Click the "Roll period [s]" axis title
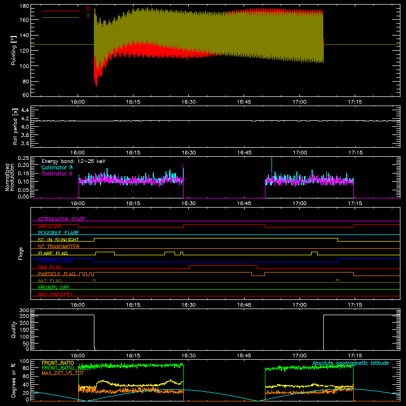This screenshot has height=406, width=406. coord(15,126)
